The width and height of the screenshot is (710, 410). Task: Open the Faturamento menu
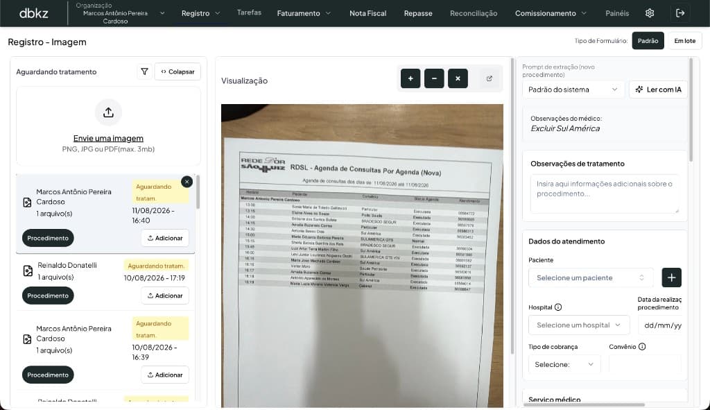(304, 13)
